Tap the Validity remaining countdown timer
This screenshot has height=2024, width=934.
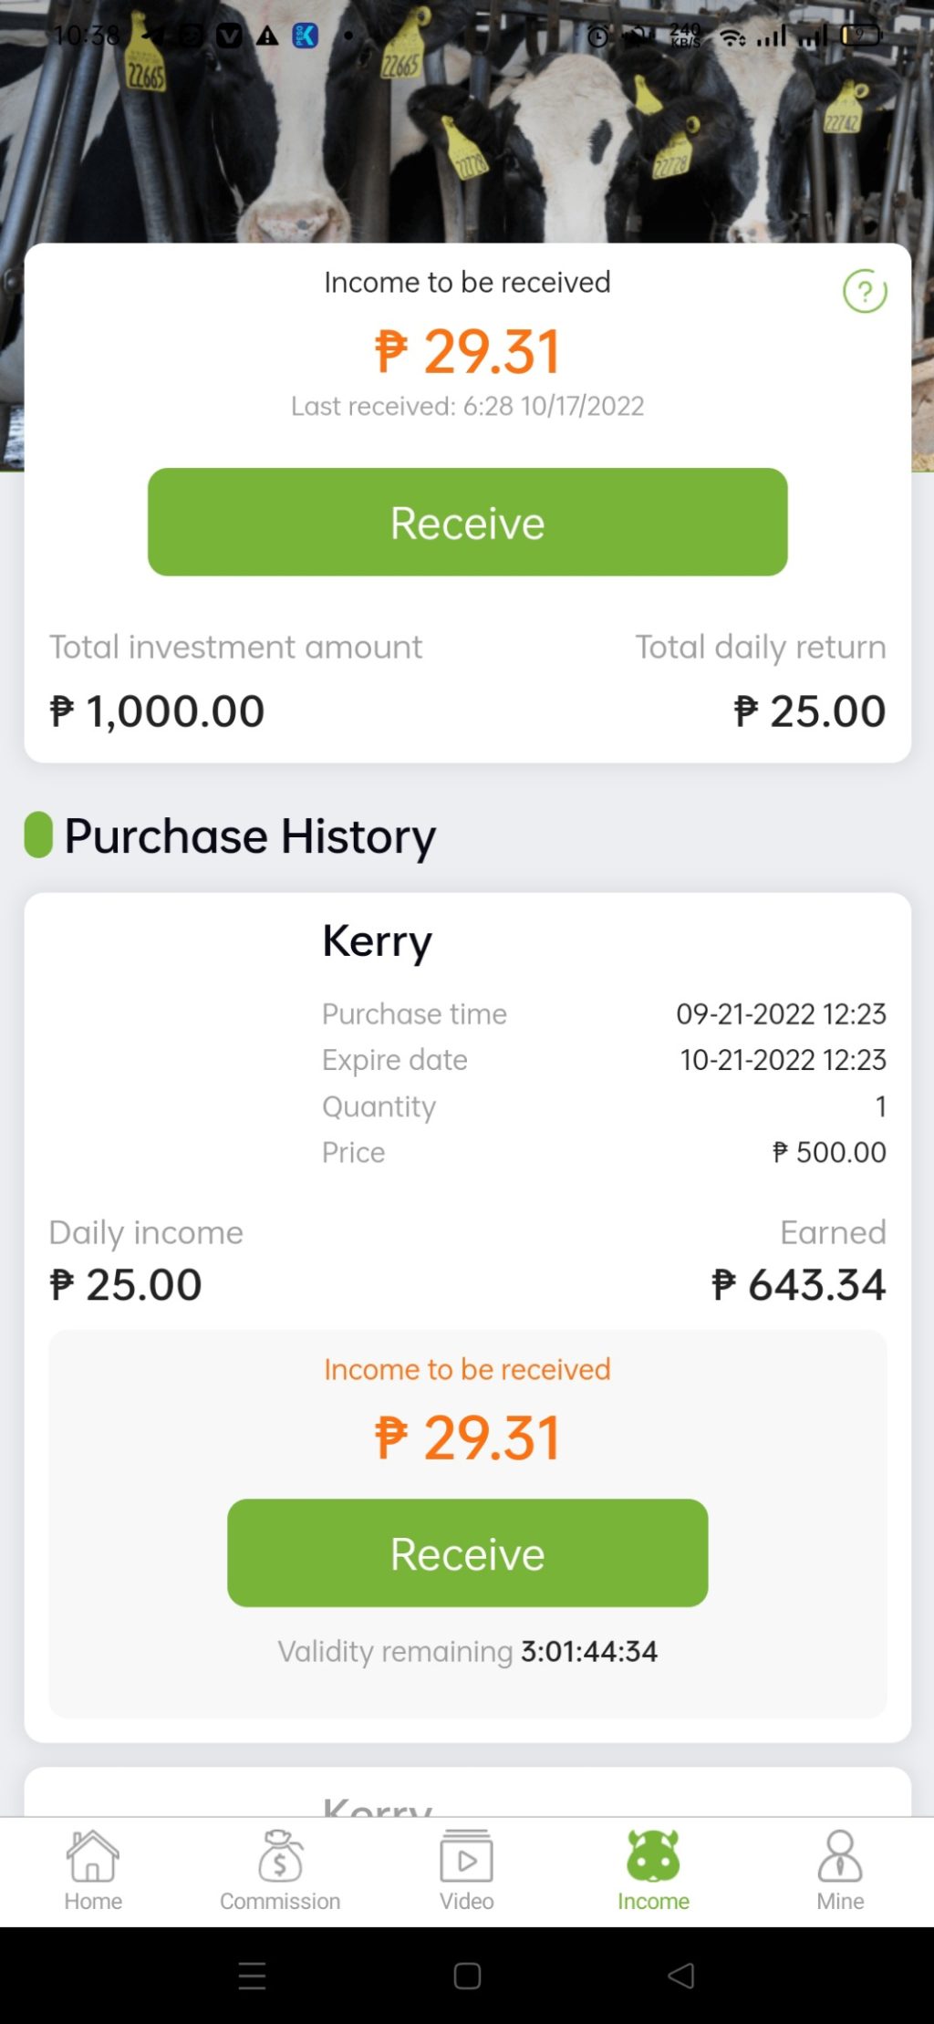[x=588, y=1651]
